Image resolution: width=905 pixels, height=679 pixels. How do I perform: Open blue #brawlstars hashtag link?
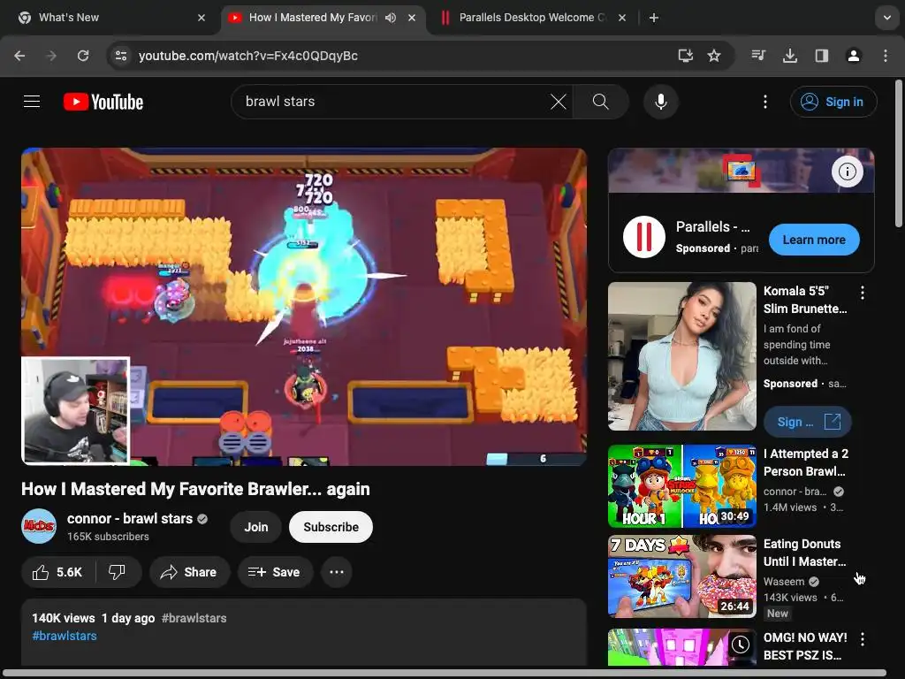tap(65, 636)
